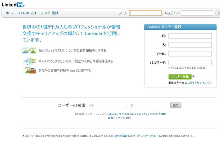Open the LinkedIn とは menu item
220x144 pixels.
[x=28, y=13]
